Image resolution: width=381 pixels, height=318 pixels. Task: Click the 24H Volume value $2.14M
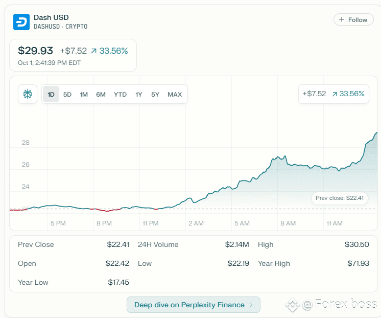coord(236,244)
